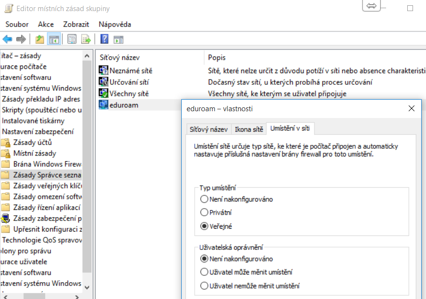Select Skripty (spouštěcí nebo u… tree item
Screen dimensions: 426x299
(41, 110)
